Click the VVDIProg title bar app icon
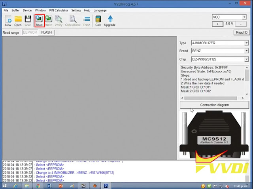This screenshot has width=253, height=189. [4, 4]
